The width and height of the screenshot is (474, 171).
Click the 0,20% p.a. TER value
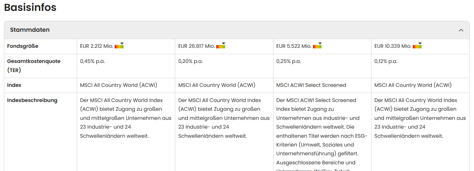point(190,61)
